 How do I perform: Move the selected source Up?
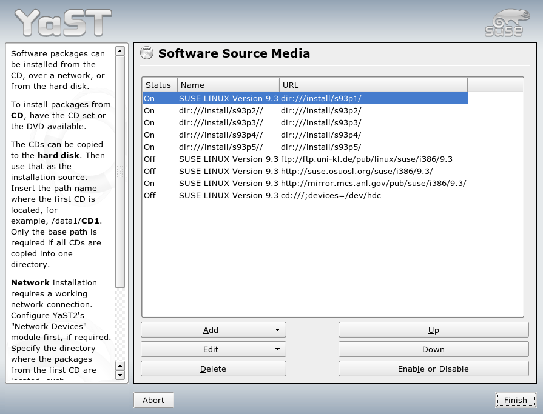434,330
